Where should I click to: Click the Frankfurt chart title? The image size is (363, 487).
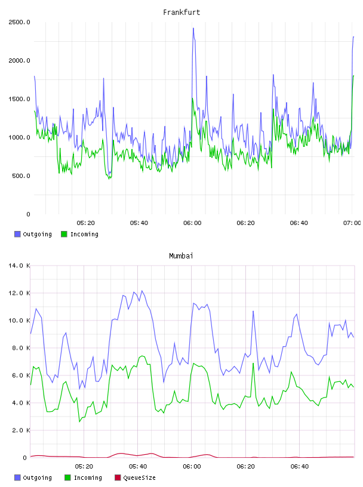pyautogui.click(x=181, y=13)
